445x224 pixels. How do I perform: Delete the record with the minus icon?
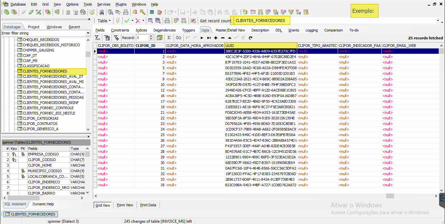(223, 38)
